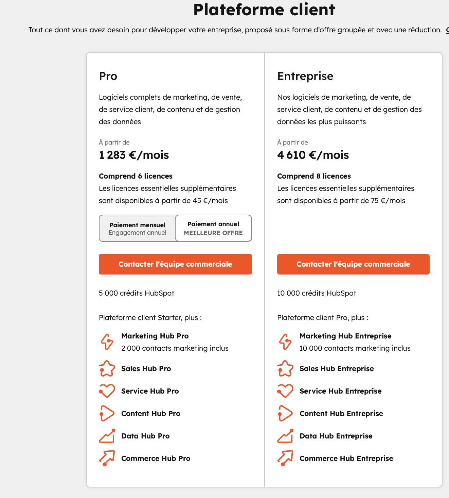This screenshot has height=498, width=449.
Task: Click the Service Hub Entreprise heart icon
Action: coord(285,391)
